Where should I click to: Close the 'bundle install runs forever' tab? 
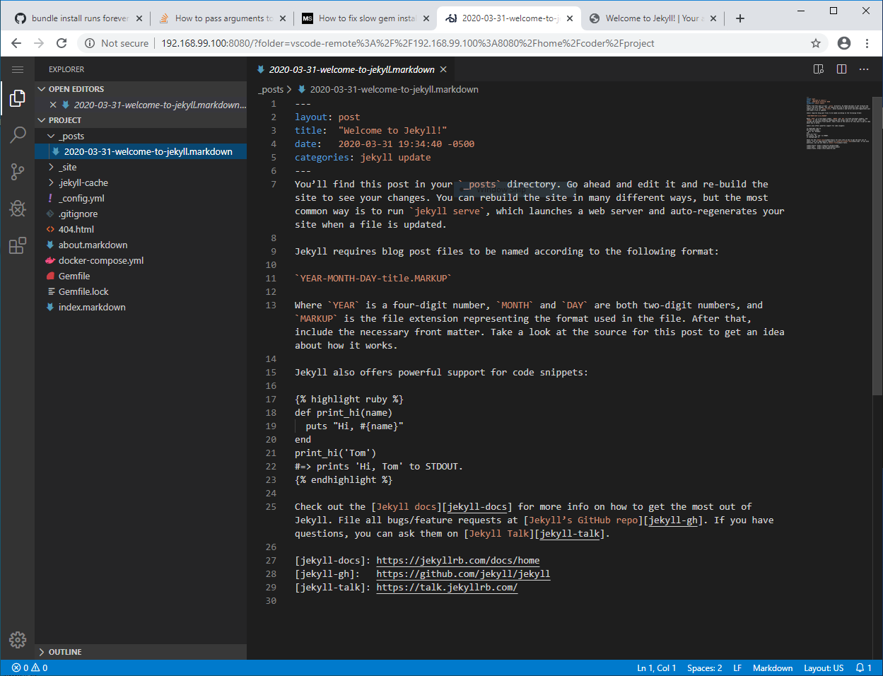(139, 18)
